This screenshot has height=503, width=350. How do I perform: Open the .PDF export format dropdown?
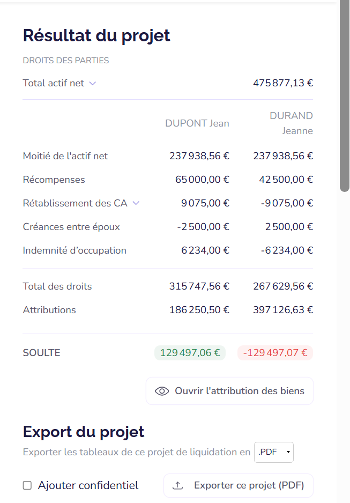274,452
